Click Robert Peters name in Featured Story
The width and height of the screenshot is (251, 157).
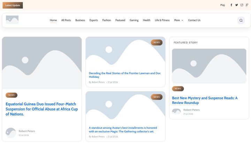pos(191,110)
